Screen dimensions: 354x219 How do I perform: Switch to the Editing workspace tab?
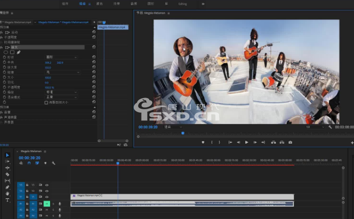[183, 4]
